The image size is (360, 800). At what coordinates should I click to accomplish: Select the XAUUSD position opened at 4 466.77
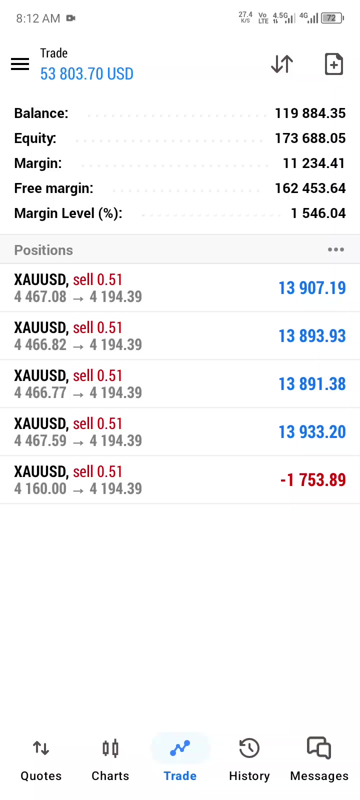[180, 384]
